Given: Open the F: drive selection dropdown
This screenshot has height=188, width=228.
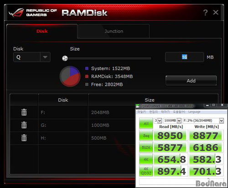Looking at the screenshot, I should click(203, 121).
